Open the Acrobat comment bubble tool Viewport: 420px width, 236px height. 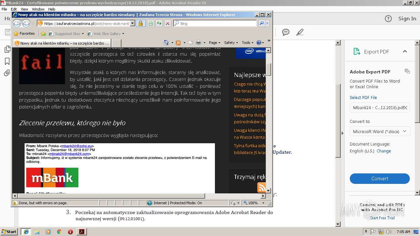(286, 32)
